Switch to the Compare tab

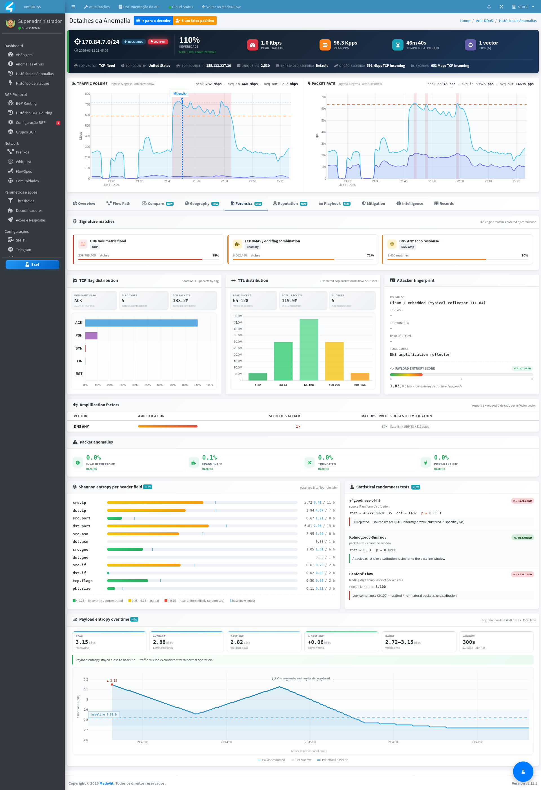click(158, 204)
